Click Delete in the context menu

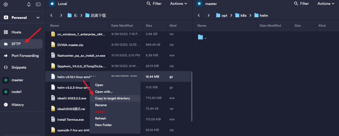point(100,112)
